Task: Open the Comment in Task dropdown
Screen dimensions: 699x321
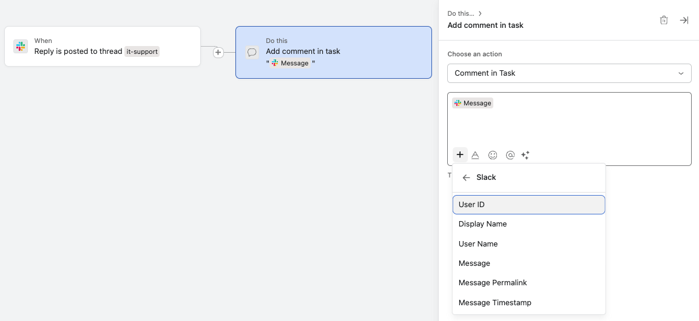Action: (569, 73)
